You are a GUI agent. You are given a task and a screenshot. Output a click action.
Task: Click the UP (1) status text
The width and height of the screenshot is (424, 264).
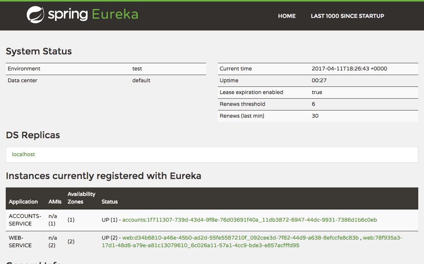coord(109,220)
